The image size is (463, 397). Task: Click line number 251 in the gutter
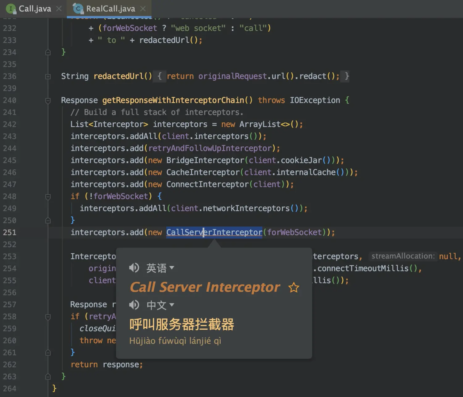point(10,232)
